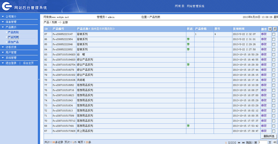Click the timestamp 2013-10-15 18:50:29

[246, 54]
